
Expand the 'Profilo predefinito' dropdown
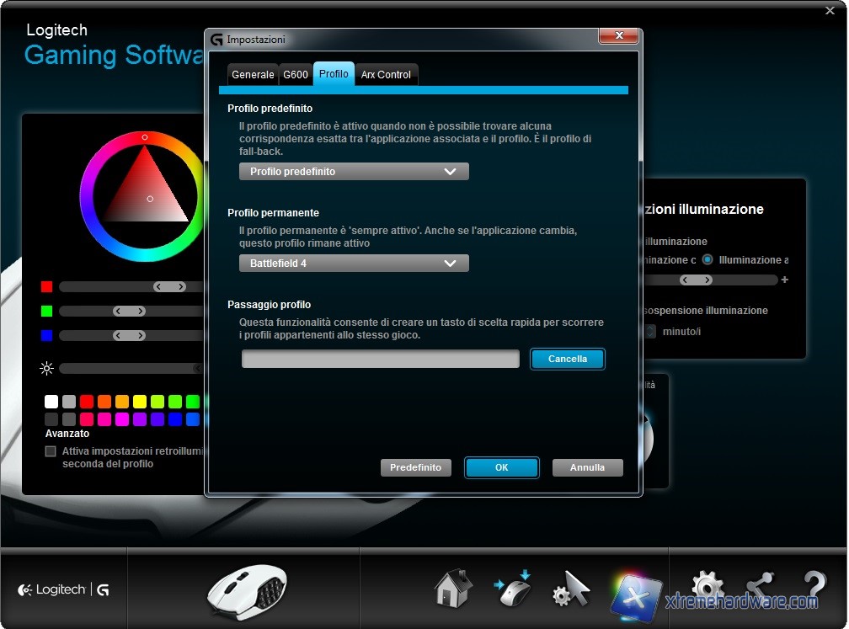(x=354, y=172)
